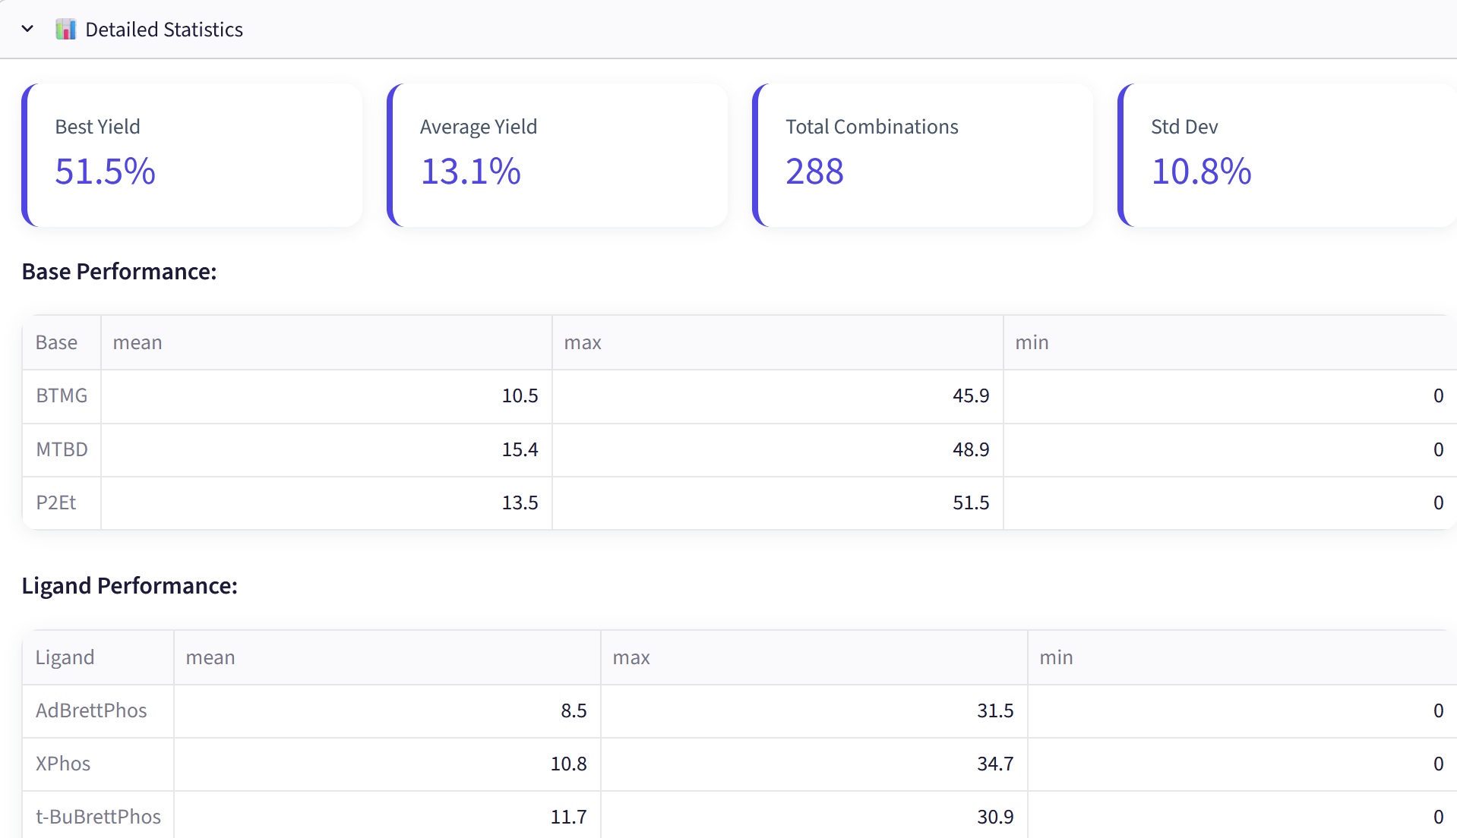Viewport: 1457px width, 838px height.
Task: Click the P2Et min value 0
Action: pyautogui.click(x=1438, y=502)
